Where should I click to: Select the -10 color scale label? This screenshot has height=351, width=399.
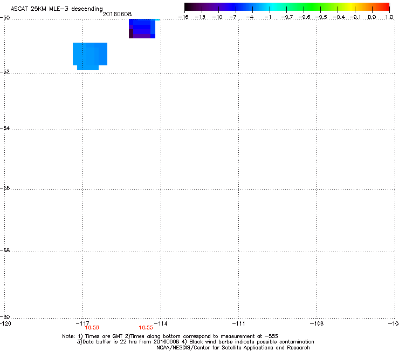pos(217,17)
